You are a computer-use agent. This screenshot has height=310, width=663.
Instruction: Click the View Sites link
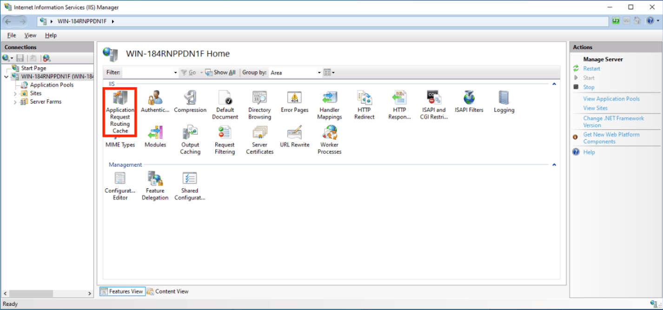[x=596, y=108]
